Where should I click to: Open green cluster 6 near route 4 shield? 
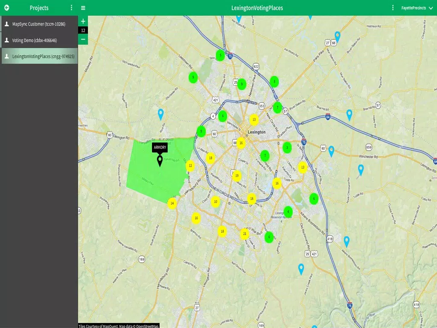(x=222, y=116)
